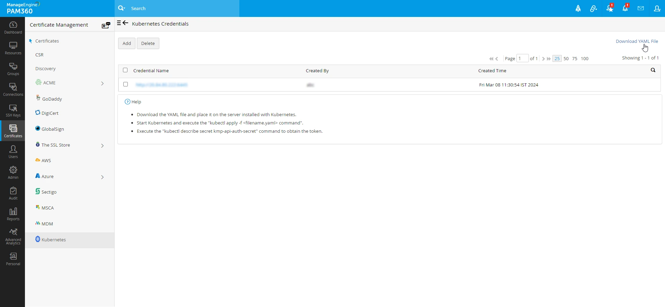The height and width of the screenshot is (307, 665).
Task: Show 100 rows per page
Action: click(x=585, y=58)
